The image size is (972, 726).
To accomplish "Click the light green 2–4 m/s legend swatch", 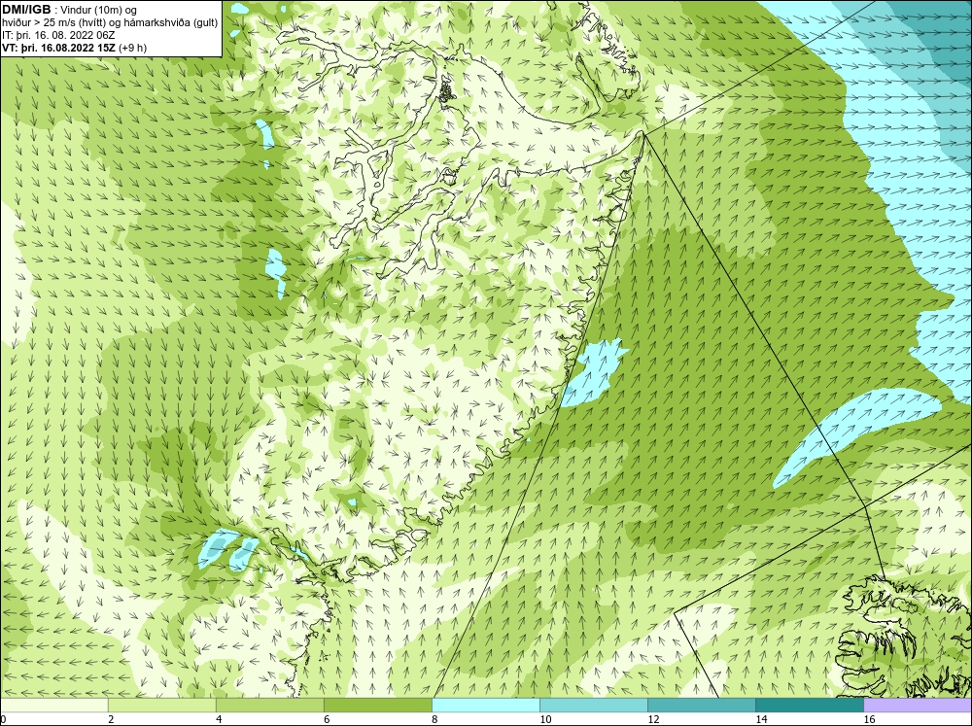I will (x=162, y=706).
